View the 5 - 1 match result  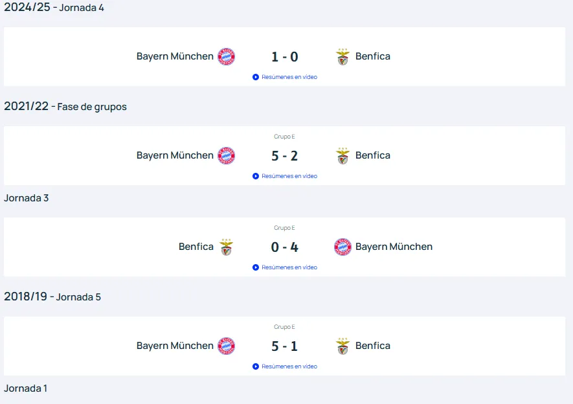coord(285,346)
